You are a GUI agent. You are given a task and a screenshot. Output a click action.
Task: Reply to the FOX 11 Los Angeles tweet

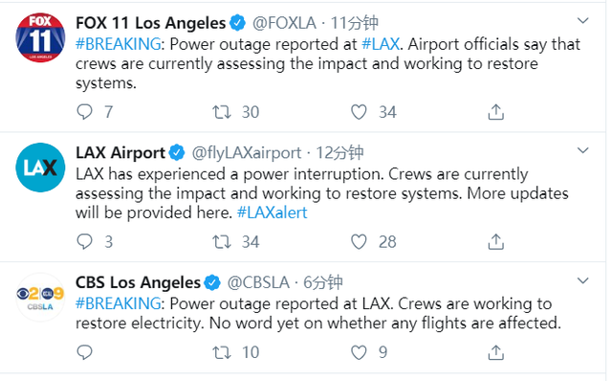click(84, 112)
